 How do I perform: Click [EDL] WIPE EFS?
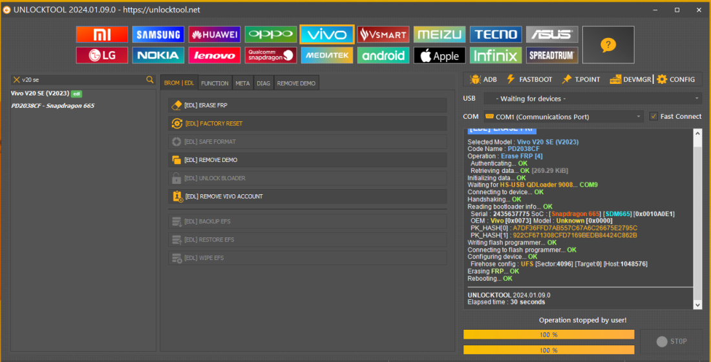tap(308, 258)
